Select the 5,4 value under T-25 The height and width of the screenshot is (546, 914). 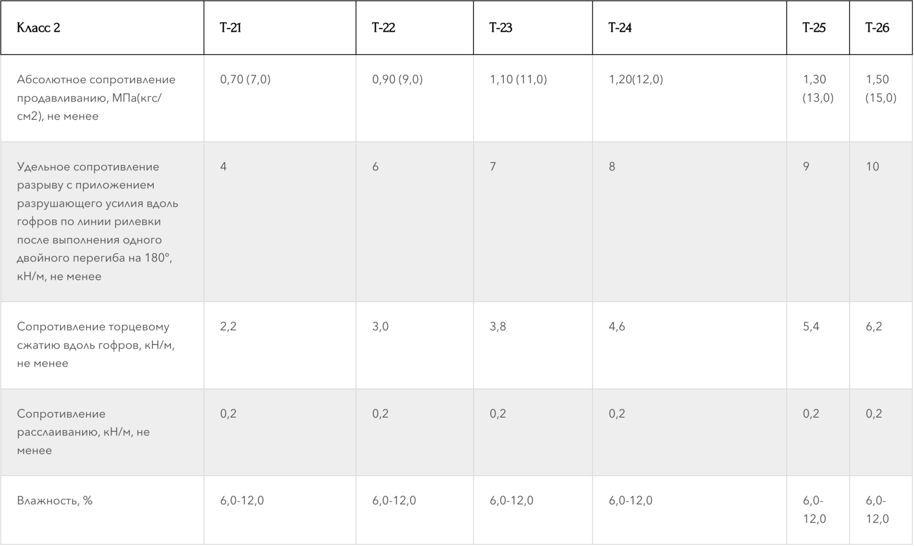(x=811, y=327)
